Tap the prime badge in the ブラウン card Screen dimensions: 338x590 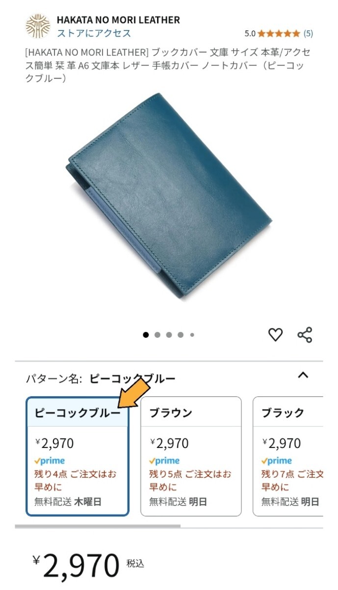pos(164,461)
